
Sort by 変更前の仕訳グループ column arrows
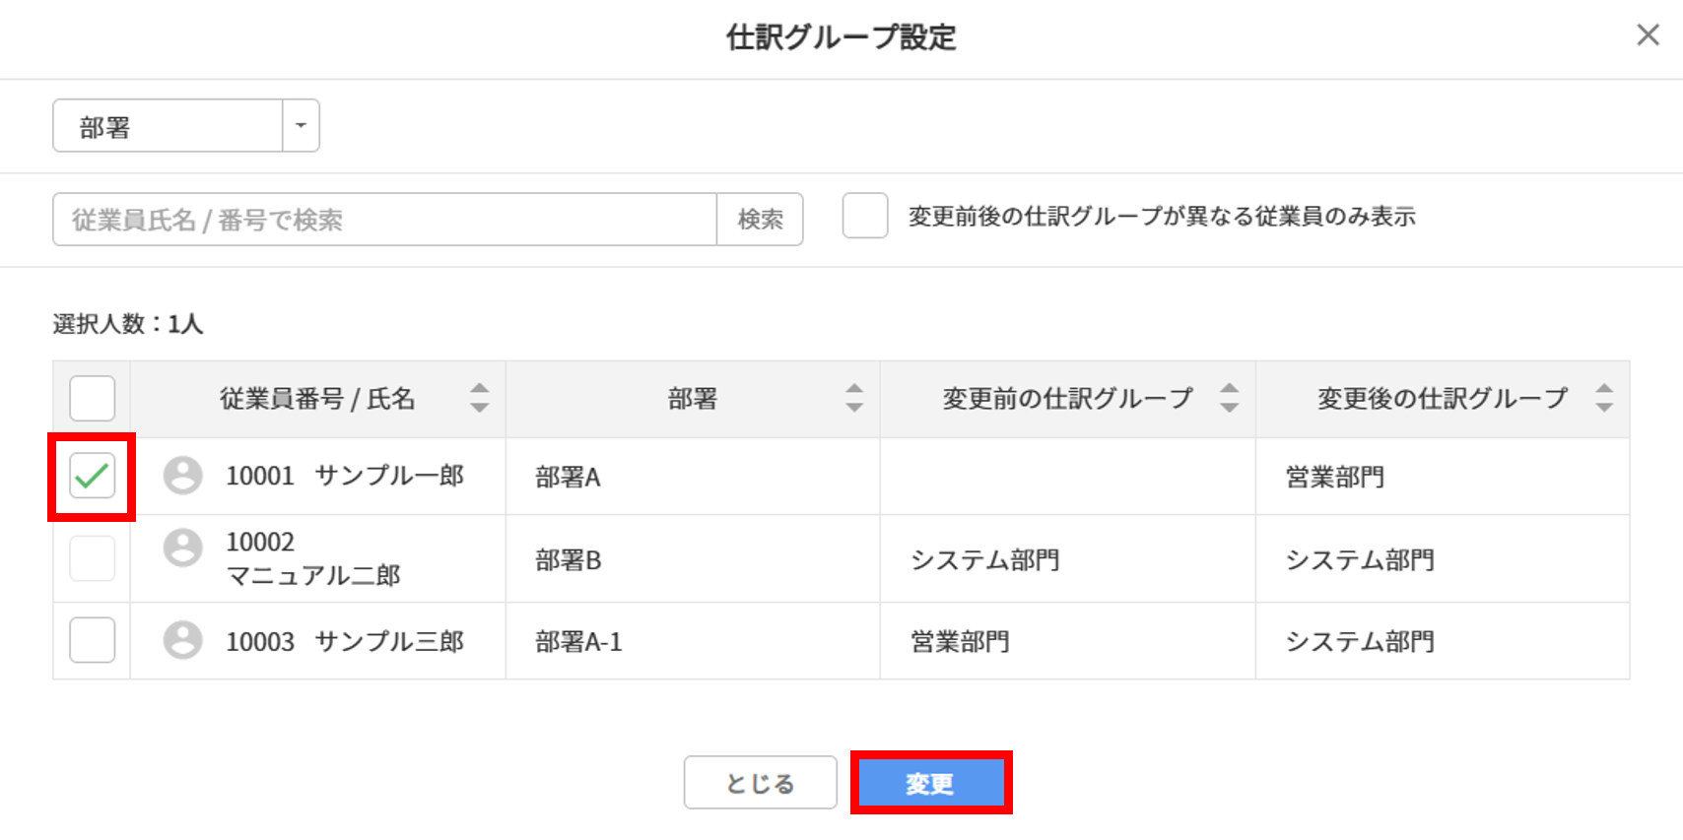(x=1229, y=398)
